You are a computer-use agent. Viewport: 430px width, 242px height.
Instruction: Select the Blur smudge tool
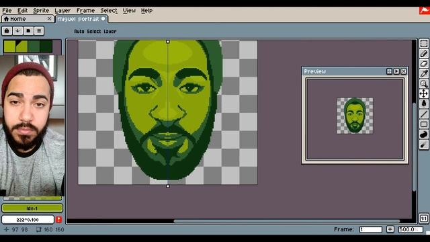pyautogui.click(x=424, y=145)
